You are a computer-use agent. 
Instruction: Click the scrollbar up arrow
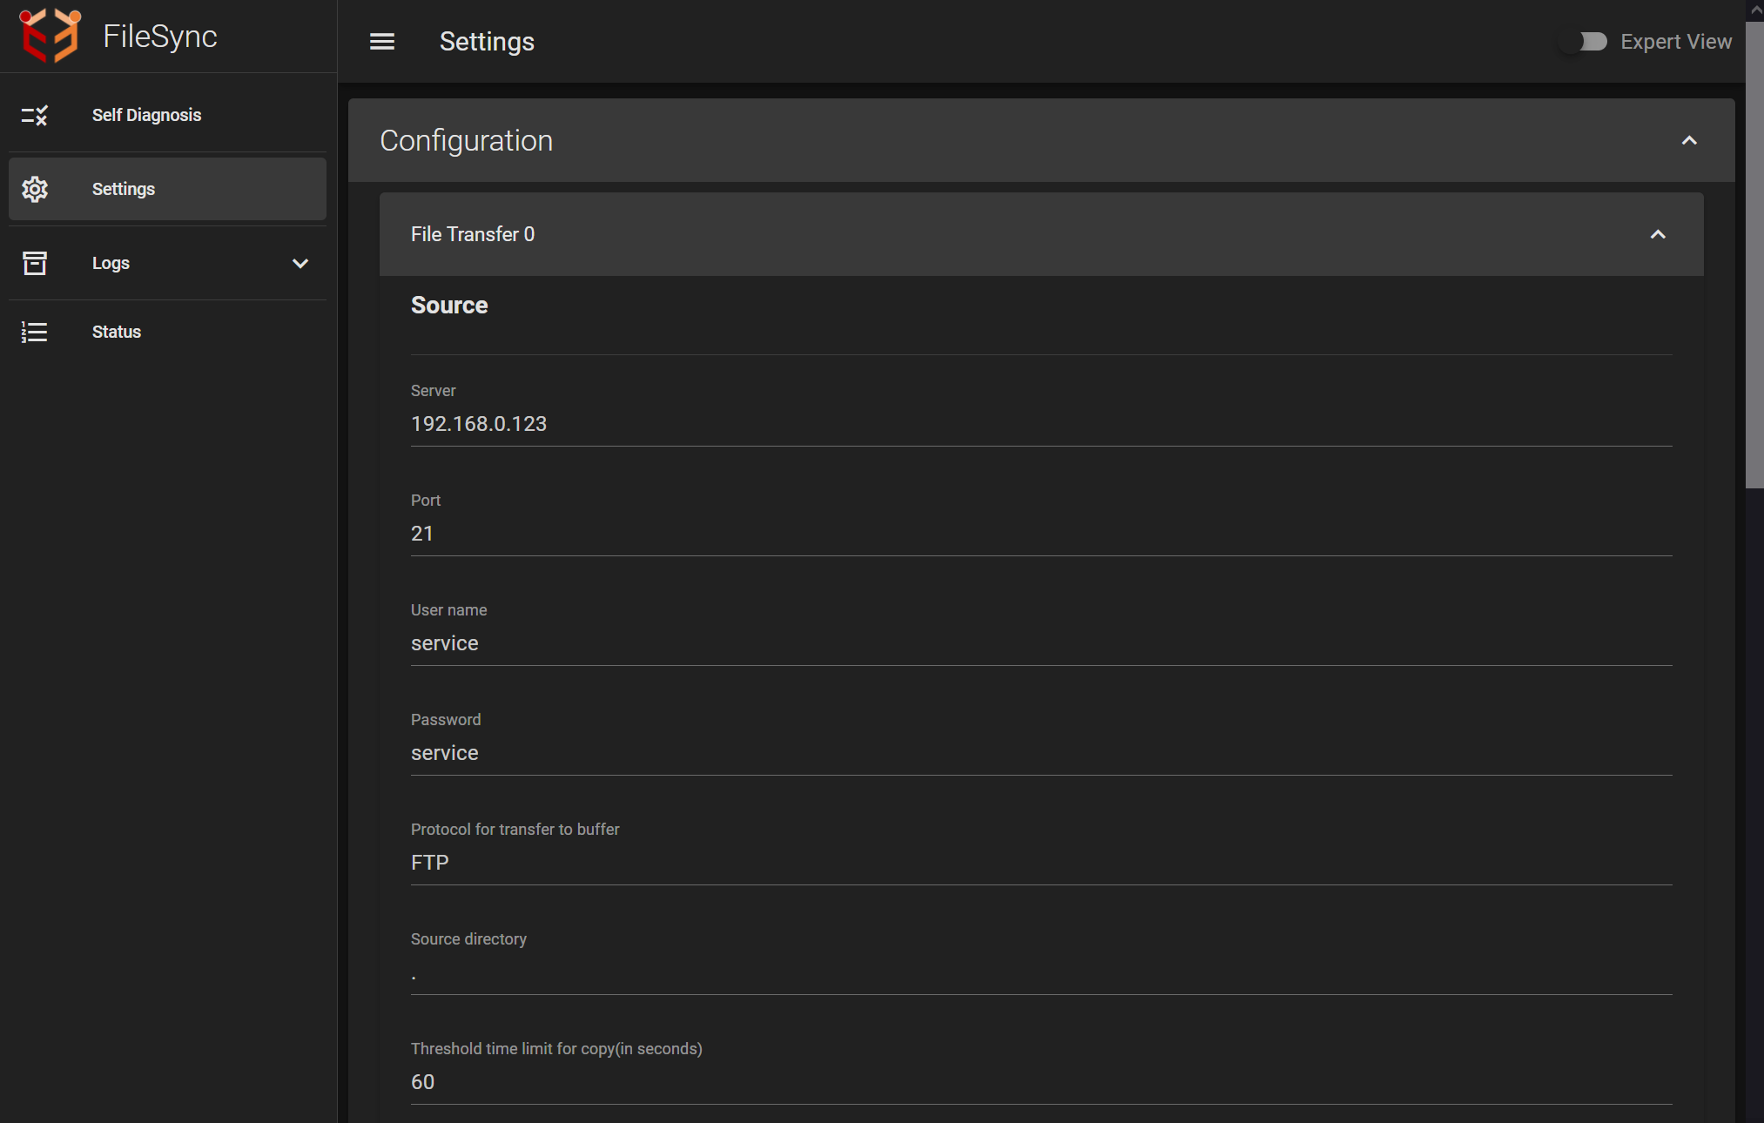(x=1754, y=9)
